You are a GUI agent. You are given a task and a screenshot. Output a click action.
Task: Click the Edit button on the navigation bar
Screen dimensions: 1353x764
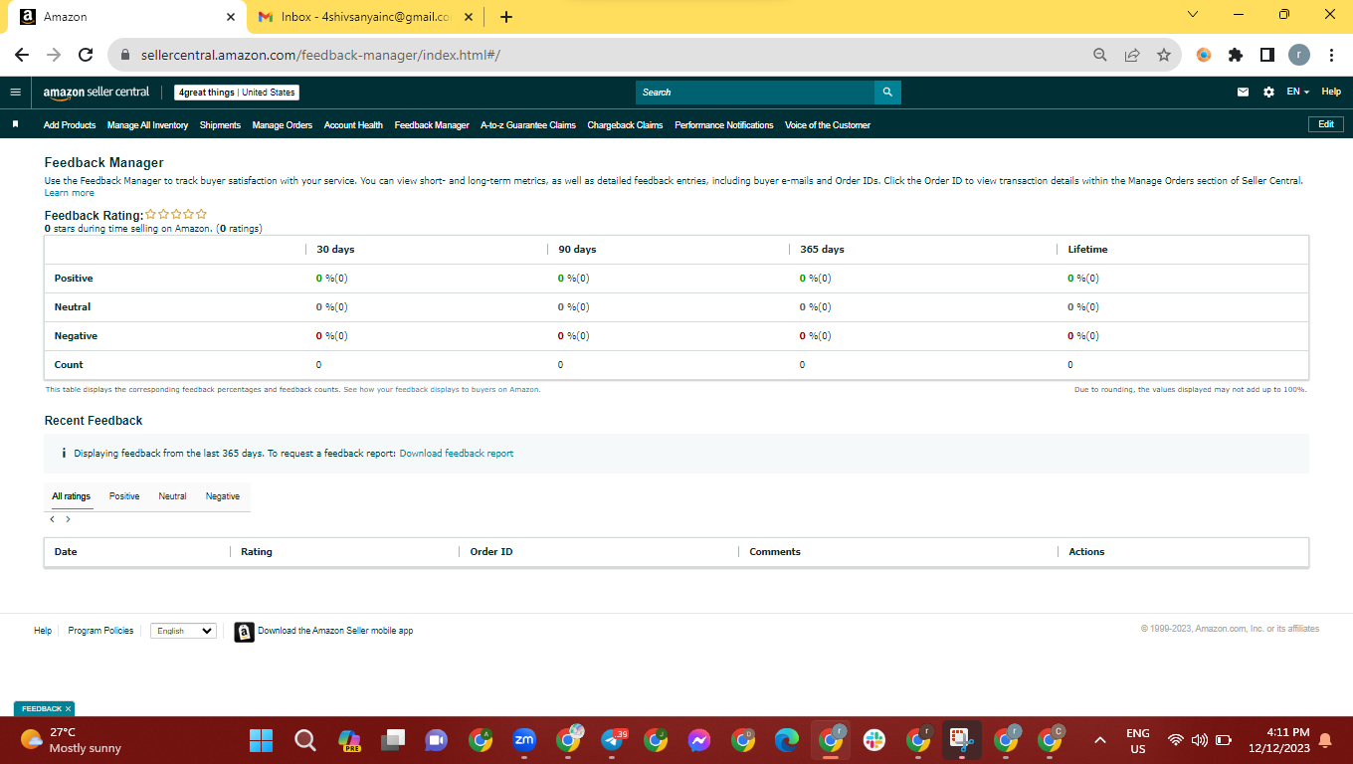click(1326, 124)
